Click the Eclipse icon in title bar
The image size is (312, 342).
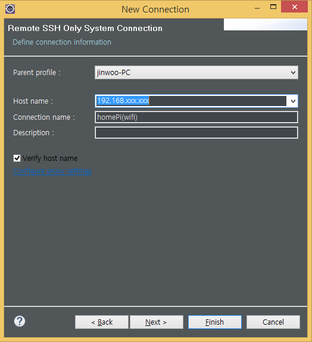[10, 9]
